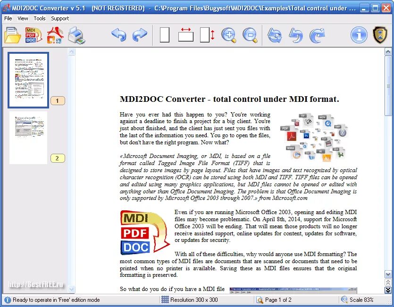Select page 1 thumbnail
The height and width of the screenshot is (307, 394).
pos(28,80)
